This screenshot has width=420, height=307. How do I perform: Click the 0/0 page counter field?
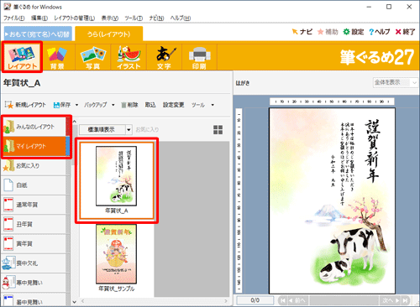pos(255,300)
